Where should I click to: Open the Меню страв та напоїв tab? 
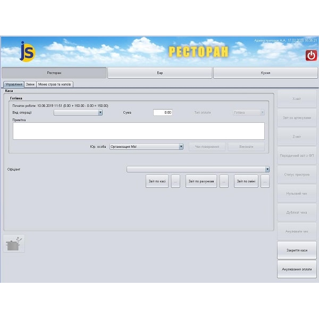click(54, 85)
